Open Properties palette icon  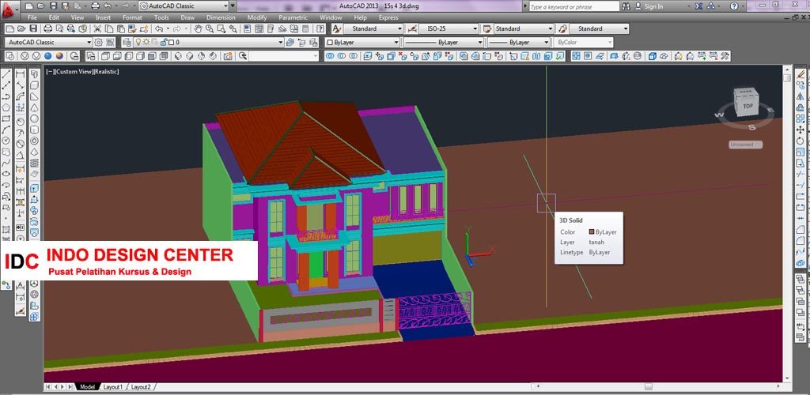click(247, 29)
